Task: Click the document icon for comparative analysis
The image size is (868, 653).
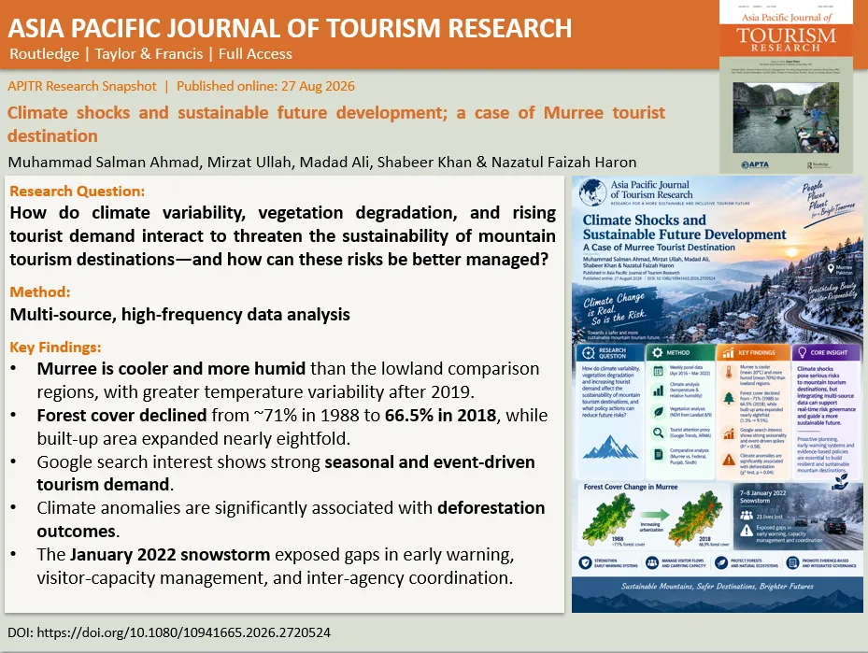Action: click(x=658, y=454)
